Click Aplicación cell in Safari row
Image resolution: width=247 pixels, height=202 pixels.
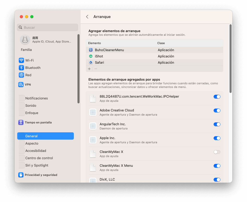(166, 63)
